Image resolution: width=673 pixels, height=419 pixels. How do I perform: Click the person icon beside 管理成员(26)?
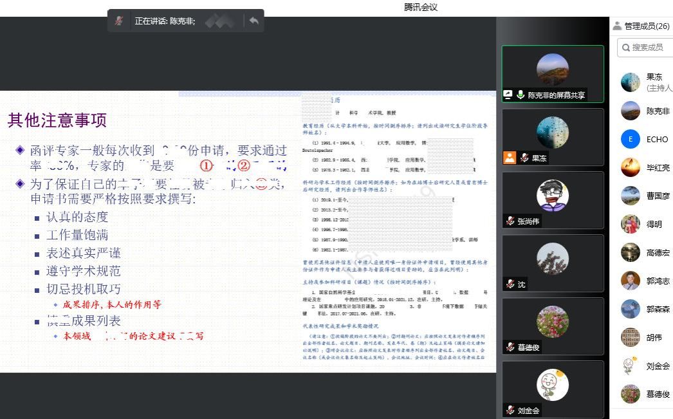[617, 26]
